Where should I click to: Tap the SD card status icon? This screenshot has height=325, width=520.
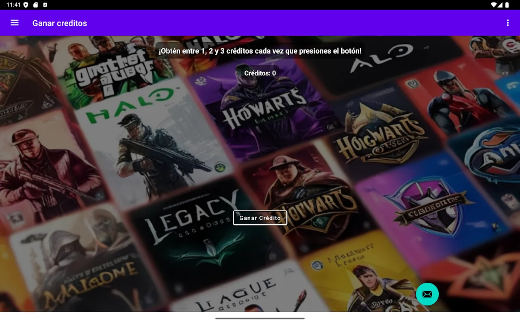pos(35,5)
